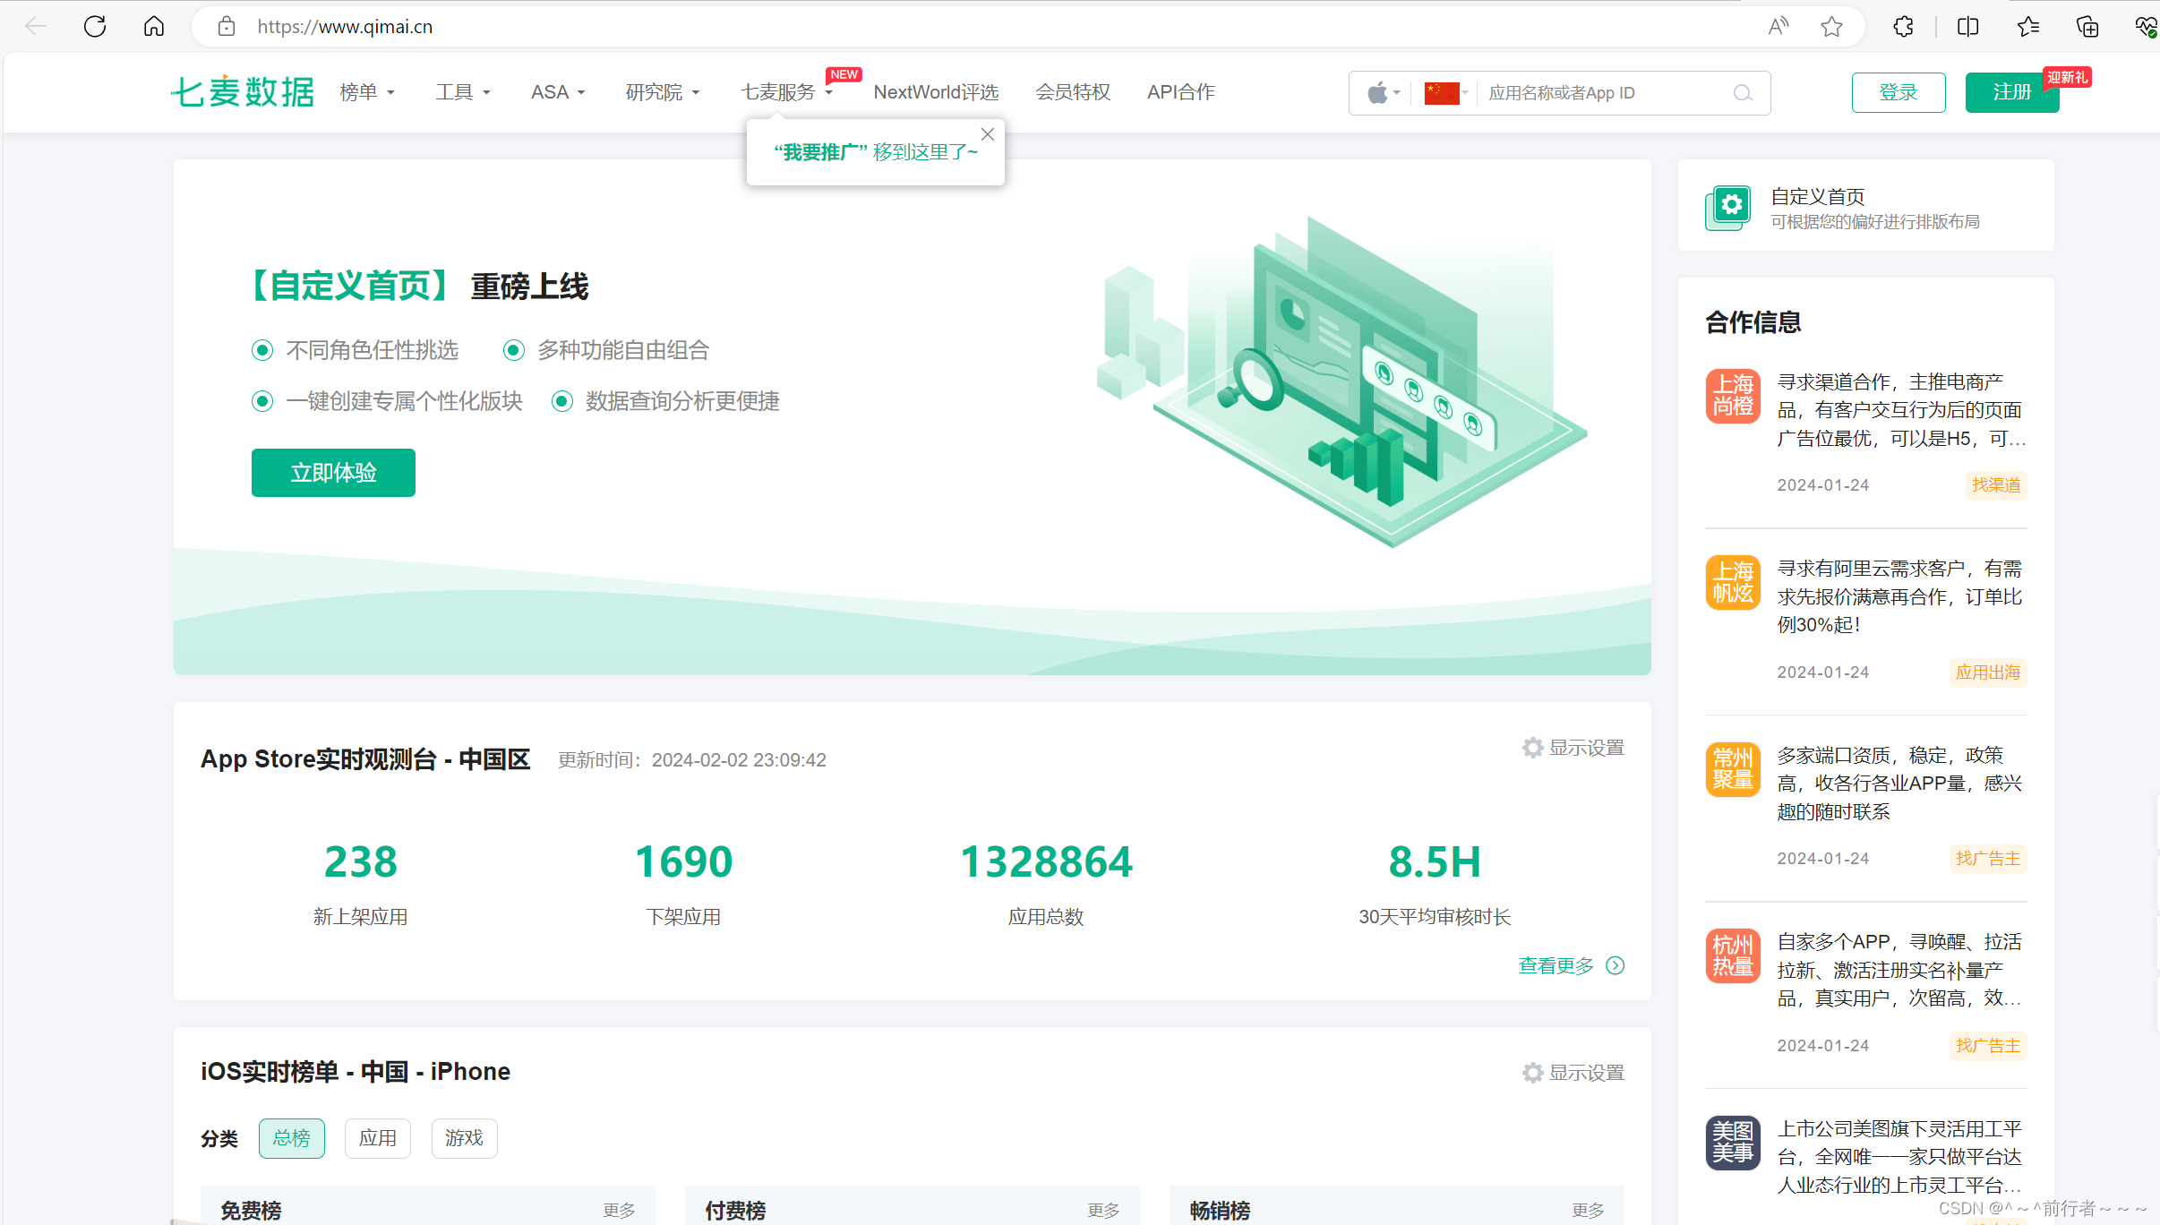Open the browser extensions puzzle icon
The height and width of the screenshot is (1225, 2160).
click(x=1904, y=26)
